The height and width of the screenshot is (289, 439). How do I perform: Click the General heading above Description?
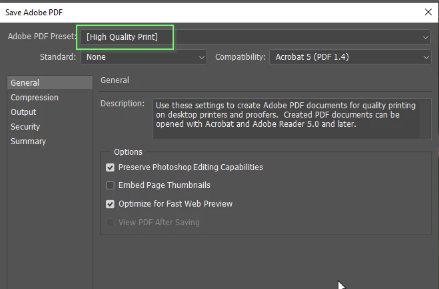point(115,80)
